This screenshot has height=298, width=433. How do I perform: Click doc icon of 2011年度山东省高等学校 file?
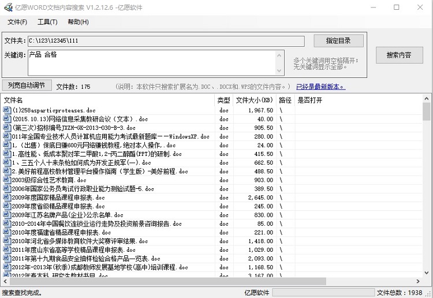(6, 249)
